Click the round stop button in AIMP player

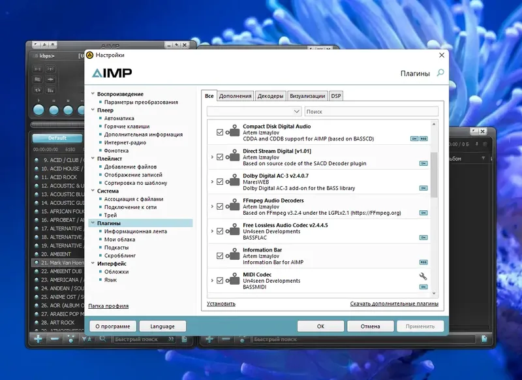(68, 110)
